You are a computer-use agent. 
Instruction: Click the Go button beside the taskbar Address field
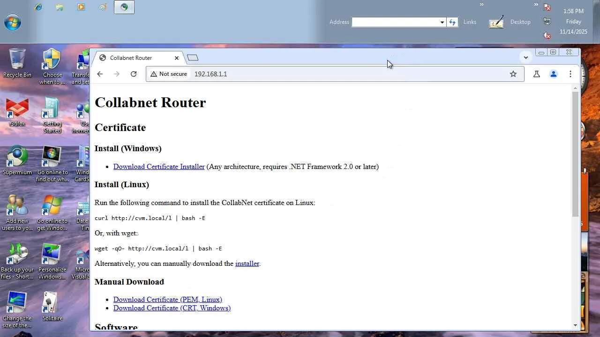tap(452, 22)
